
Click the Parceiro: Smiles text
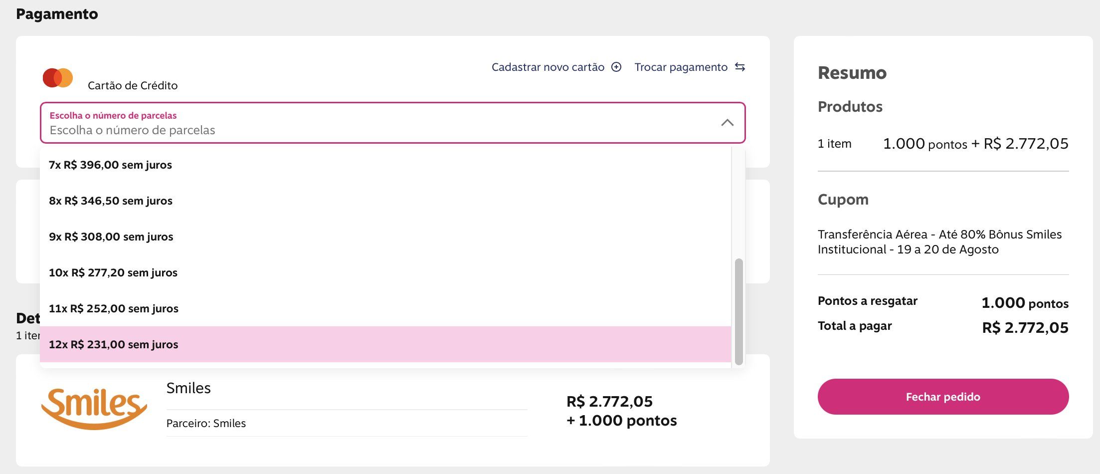(206, 423)
